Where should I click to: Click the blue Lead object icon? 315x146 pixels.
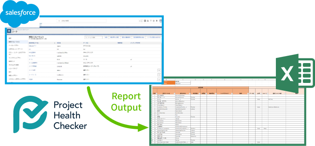point(9,31)
